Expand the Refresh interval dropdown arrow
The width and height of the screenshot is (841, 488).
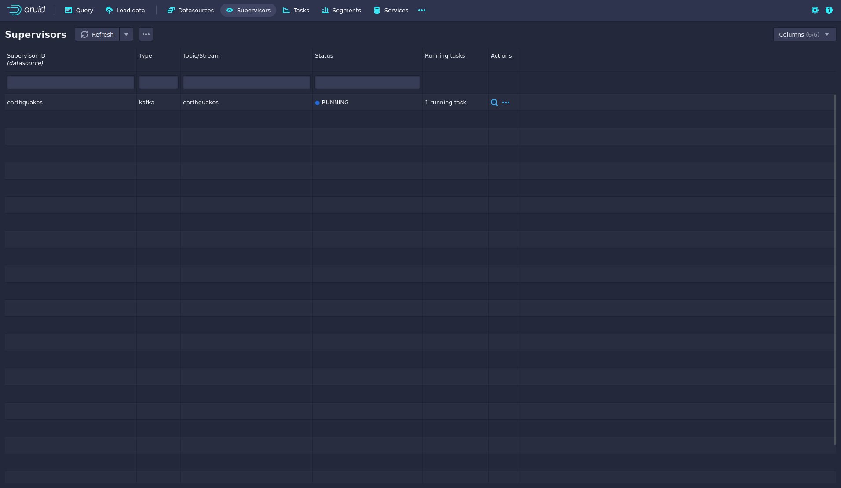126,34
